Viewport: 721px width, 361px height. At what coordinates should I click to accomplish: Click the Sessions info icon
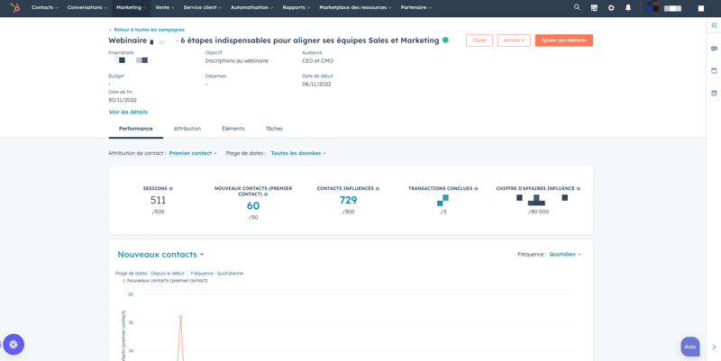171,189
